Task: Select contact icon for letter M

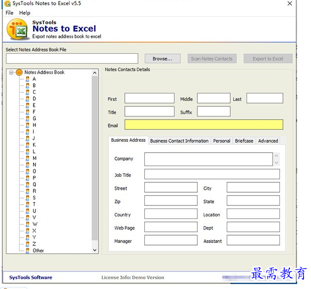Action: pos(28,158)
